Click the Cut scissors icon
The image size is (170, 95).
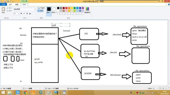click(x=7, y=8)
